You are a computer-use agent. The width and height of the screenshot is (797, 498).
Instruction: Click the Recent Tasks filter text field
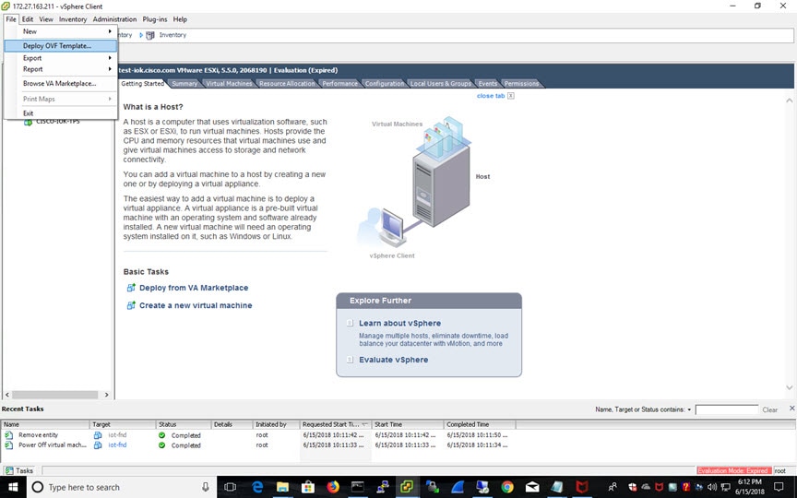coord(726,409)
